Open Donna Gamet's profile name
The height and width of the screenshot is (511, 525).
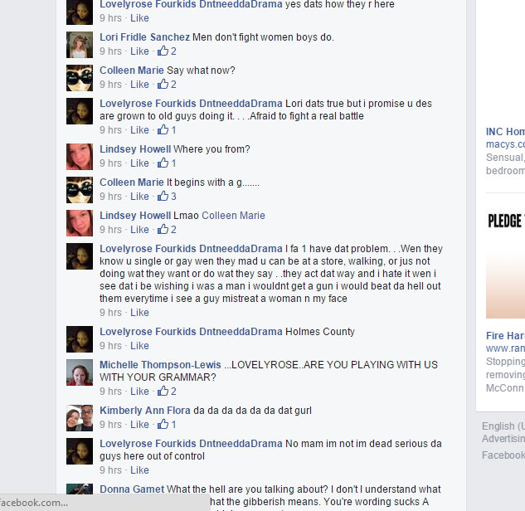coord(132,489)
